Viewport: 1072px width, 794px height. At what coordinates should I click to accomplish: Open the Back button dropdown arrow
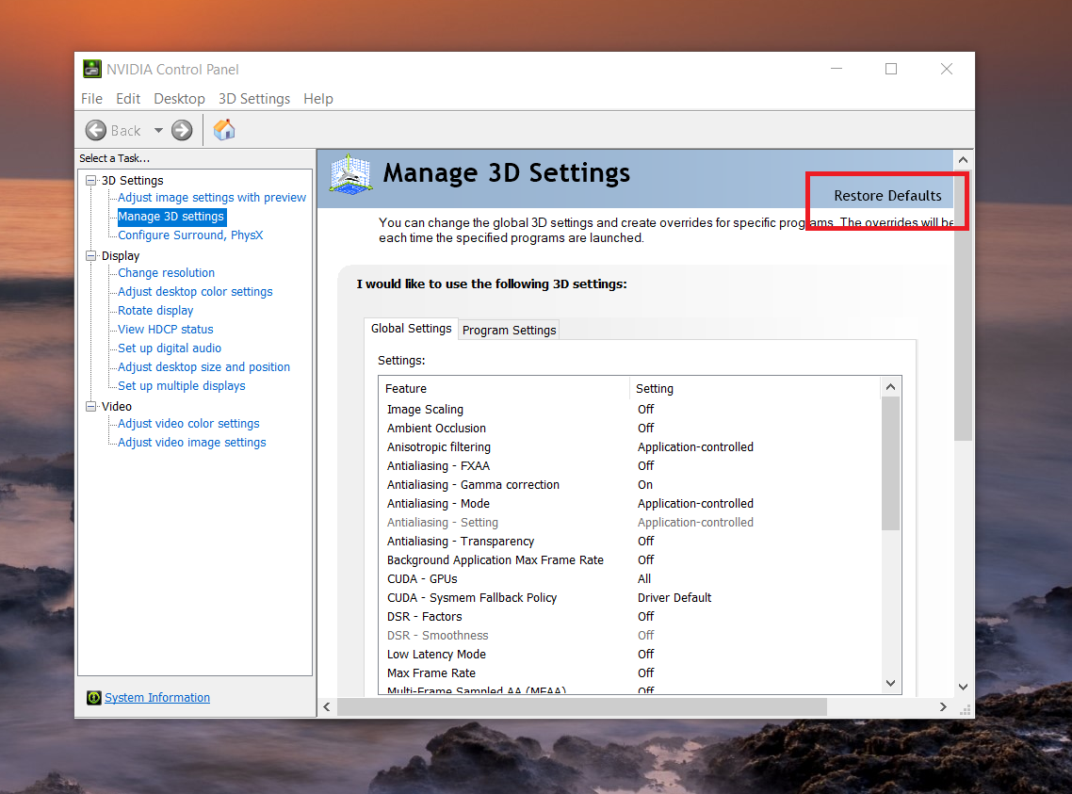[x=157, y=130]
